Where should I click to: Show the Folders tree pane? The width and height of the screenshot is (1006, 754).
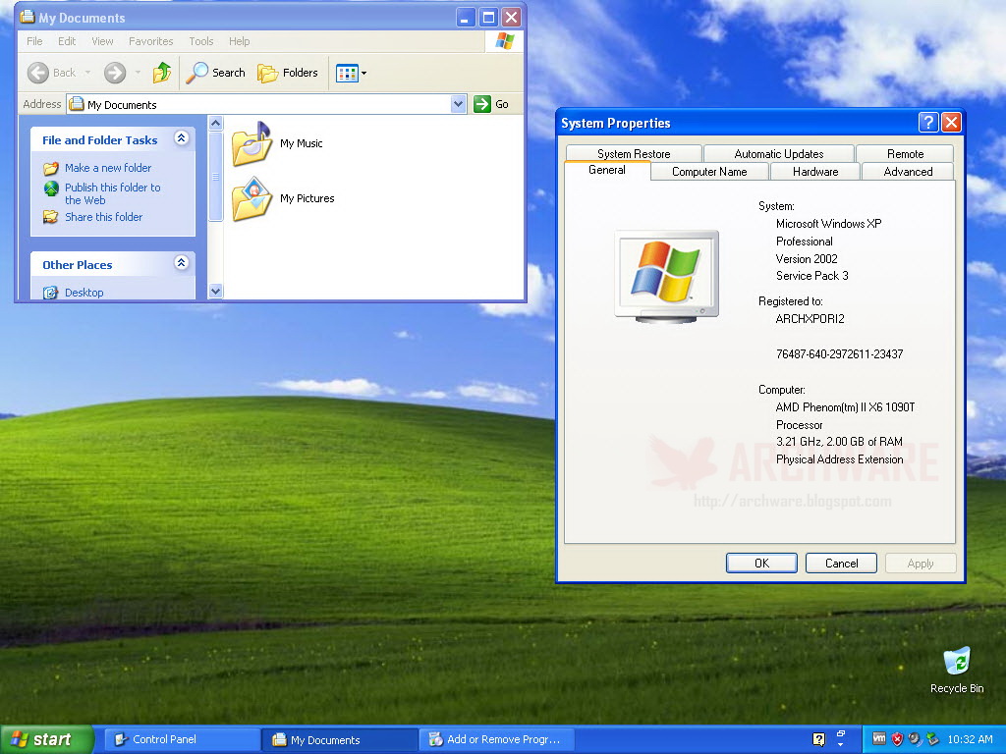pos(288,73)
